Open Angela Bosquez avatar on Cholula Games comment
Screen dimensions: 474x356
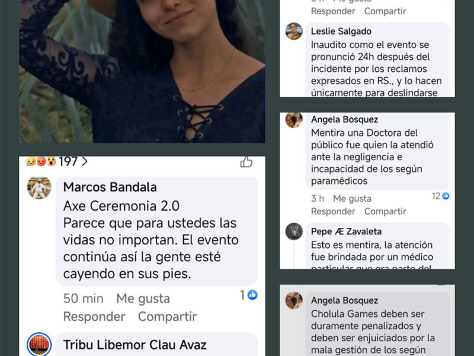294,300
